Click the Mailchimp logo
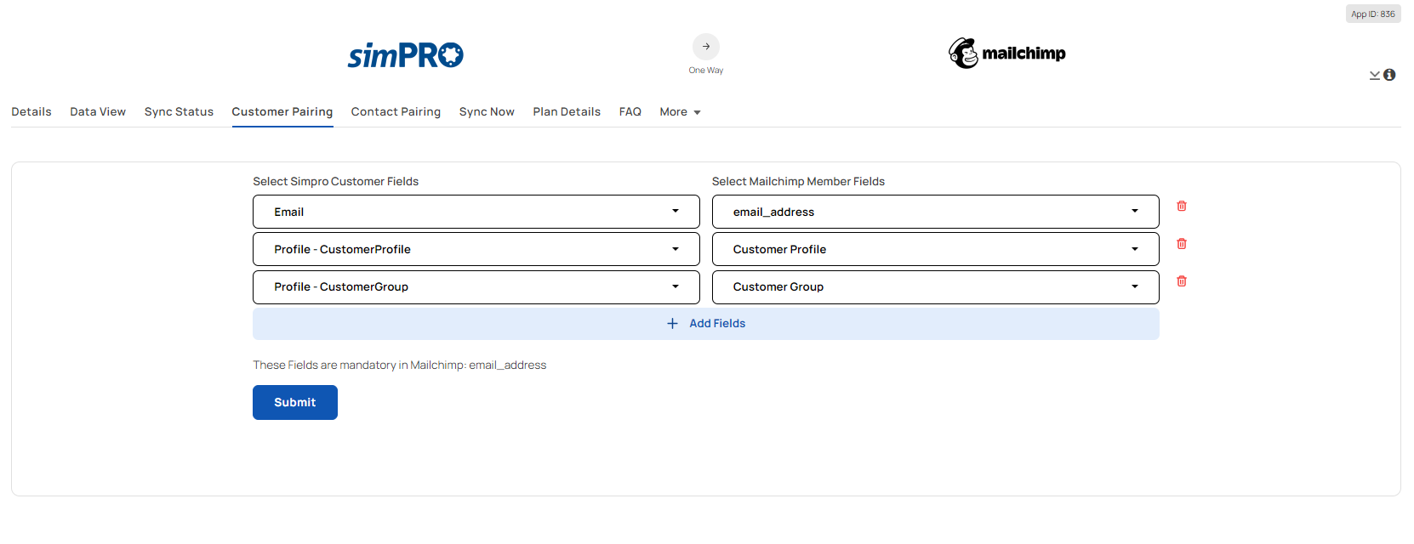Viewport: 1414px width, 544px height. [x=1007, y=53]
